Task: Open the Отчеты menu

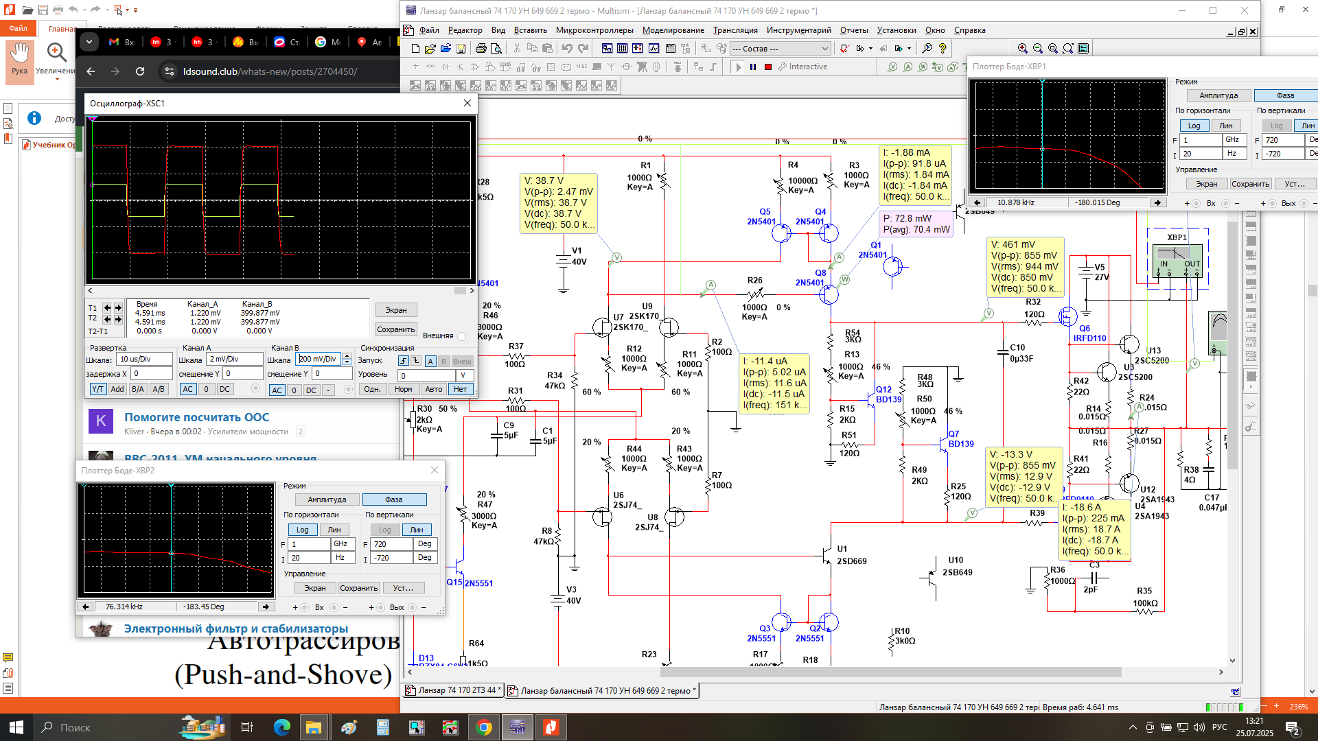Action: point(854,30)
